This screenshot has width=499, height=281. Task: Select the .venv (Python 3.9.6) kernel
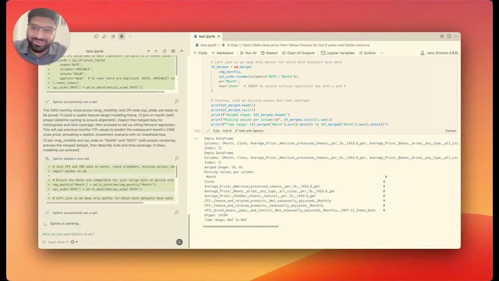pos(440,53)
